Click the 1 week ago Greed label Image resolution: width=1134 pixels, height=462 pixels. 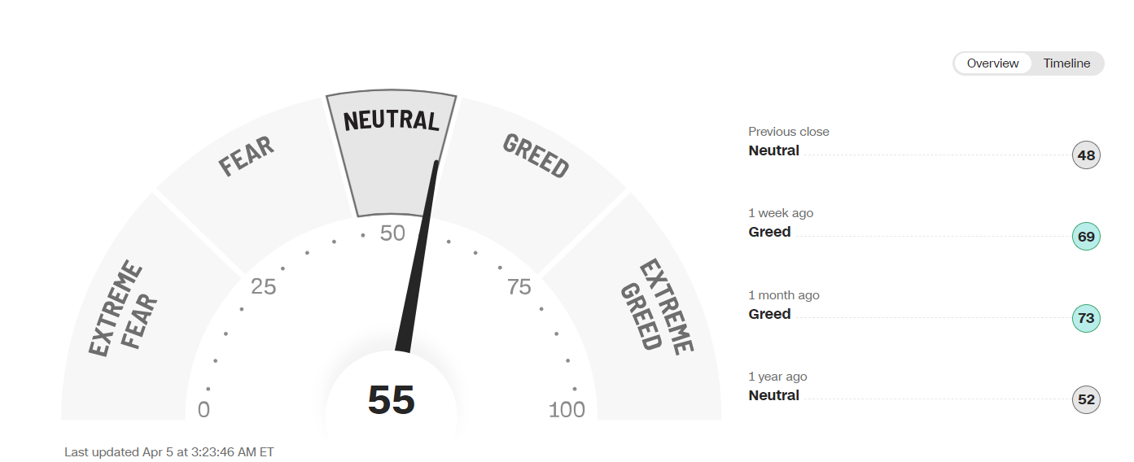(770, 232)
